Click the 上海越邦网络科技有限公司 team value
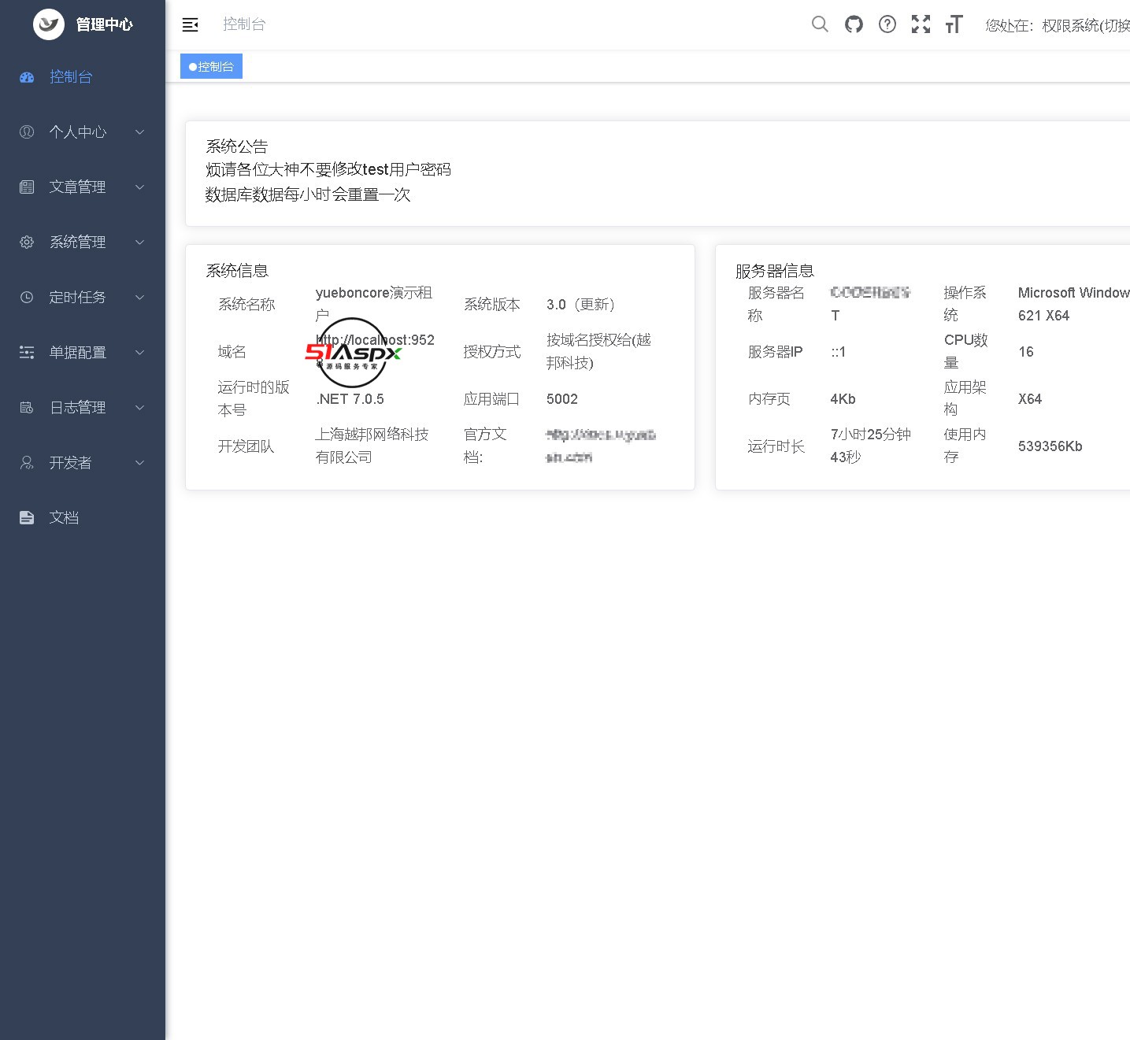1130x1040 pixels. (372, 446)
